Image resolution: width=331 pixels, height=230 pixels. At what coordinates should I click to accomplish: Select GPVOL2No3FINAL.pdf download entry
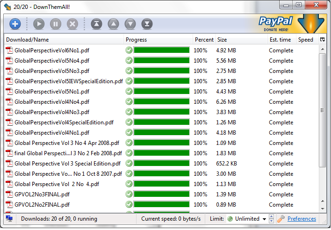pos(42,194)
